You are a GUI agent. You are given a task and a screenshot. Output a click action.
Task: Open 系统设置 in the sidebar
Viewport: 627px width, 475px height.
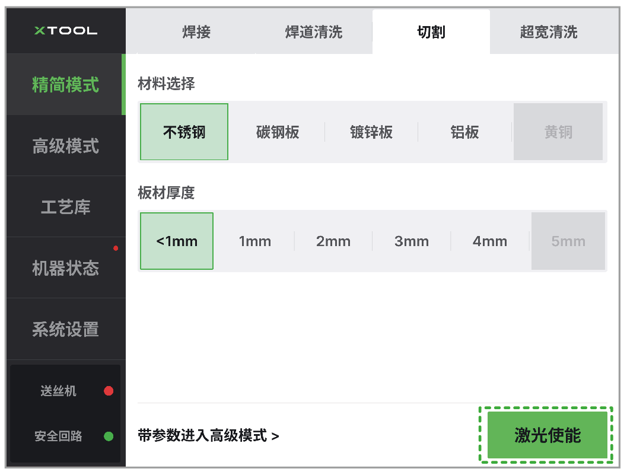tap(66, 329)
